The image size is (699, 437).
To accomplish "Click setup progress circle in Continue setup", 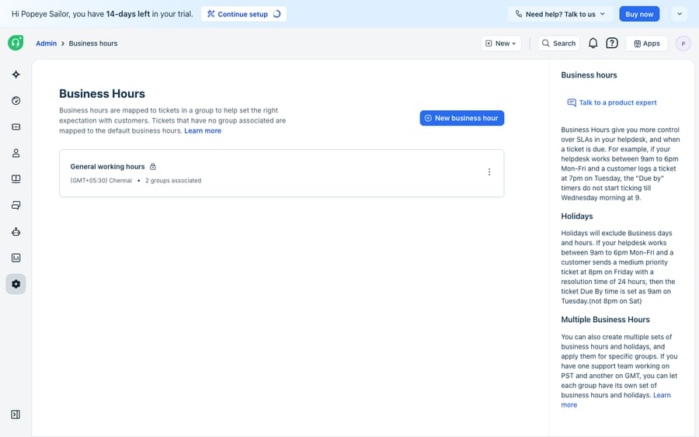I will (x=276, y=14).
